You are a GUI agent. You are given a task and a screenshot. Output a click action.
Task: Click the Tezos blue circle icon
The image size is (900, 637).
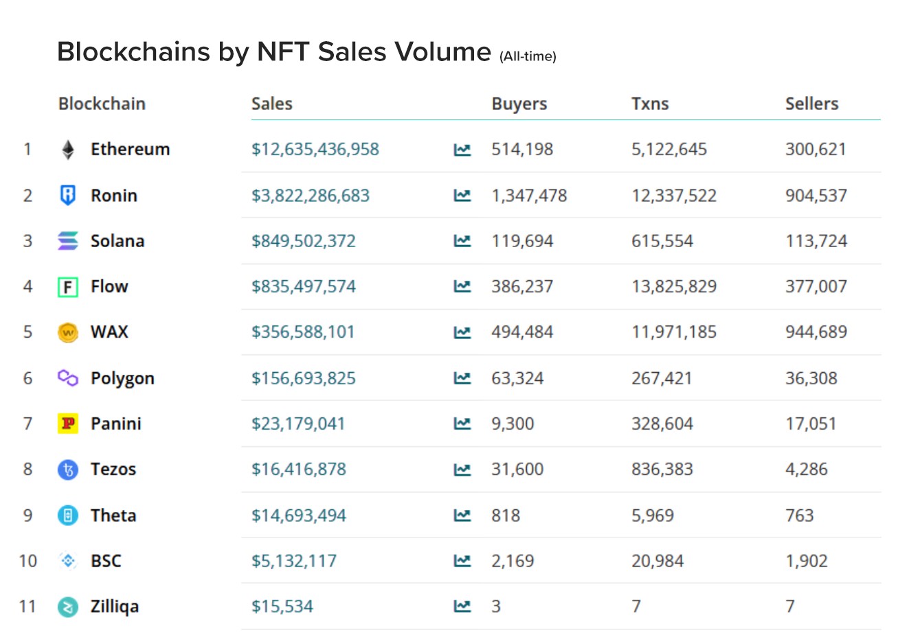[x=67, y=470]
